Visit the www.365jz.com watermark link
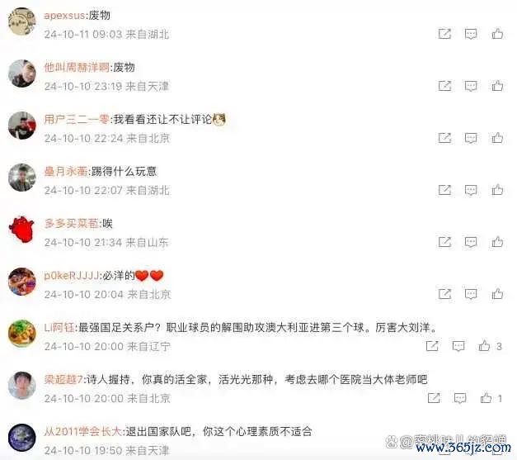The image size is (517, 460). pyautogui.click(x=463, y=448)
